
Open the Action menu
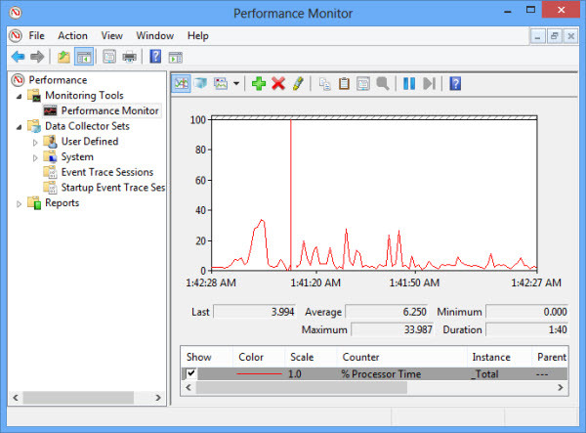pos(72,36)
